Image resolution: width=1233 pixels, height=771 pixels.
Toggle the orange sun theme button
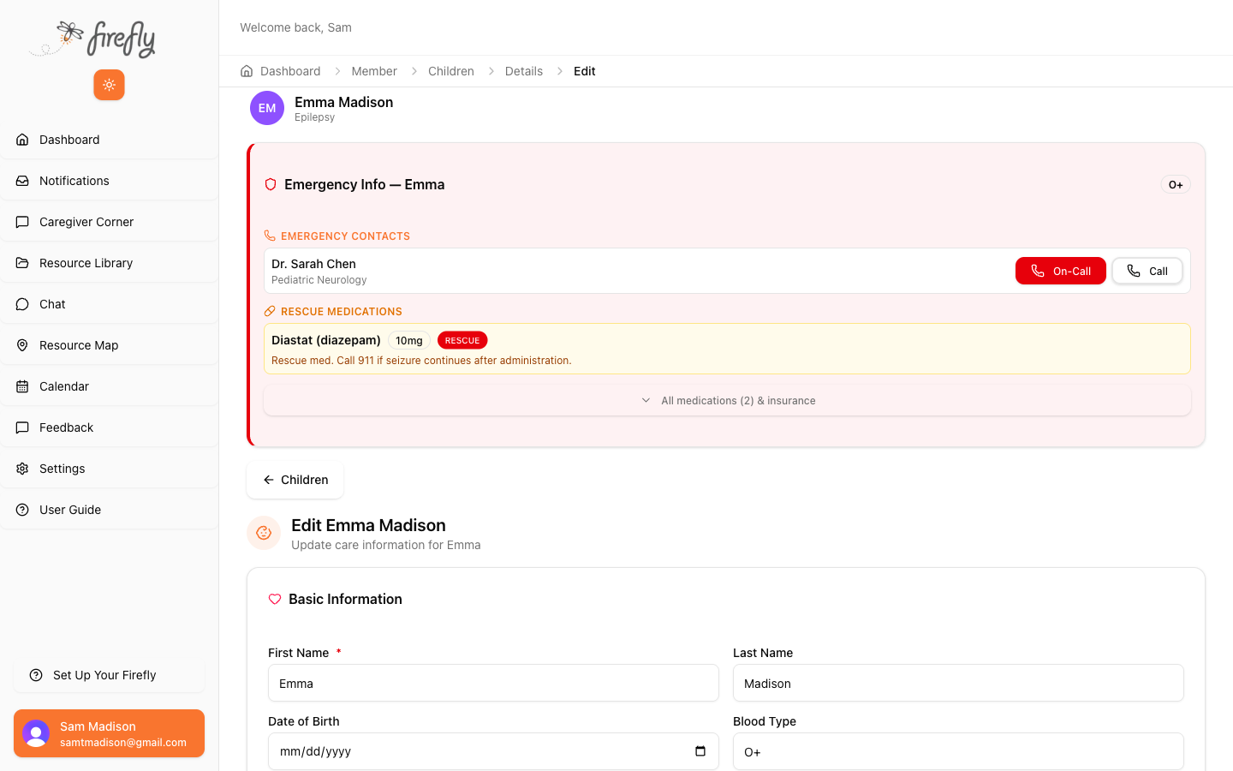point(109,85)
